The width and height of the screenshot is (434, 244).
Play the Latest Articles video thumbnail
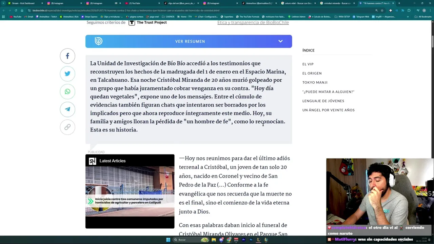pos(130,191)
